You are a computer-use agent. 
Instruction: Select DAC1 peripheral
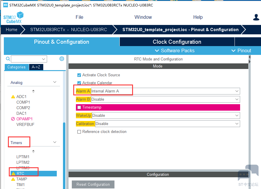point(21,114)
